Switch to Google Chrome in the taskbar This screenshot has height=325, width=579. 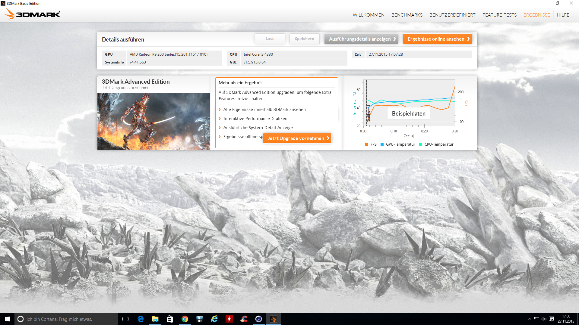[185, 319]
